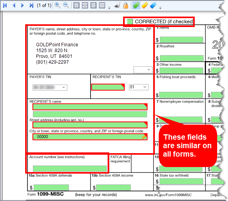Click the second recipient name line field
This screenshot has width=228, height=201.
(90, 114)
